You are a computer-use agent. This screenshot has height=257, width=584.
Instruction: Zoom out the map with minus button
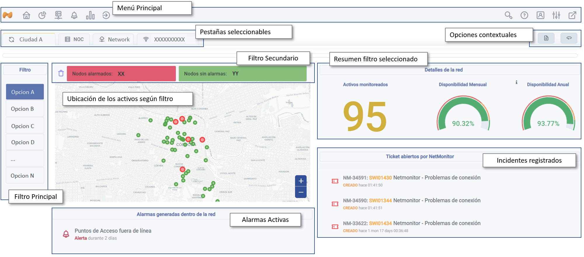point(301,192)
